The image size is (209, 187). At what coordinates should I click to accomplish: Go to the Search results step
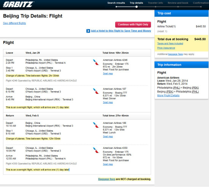pyautogui.click(x=116, y=3)
